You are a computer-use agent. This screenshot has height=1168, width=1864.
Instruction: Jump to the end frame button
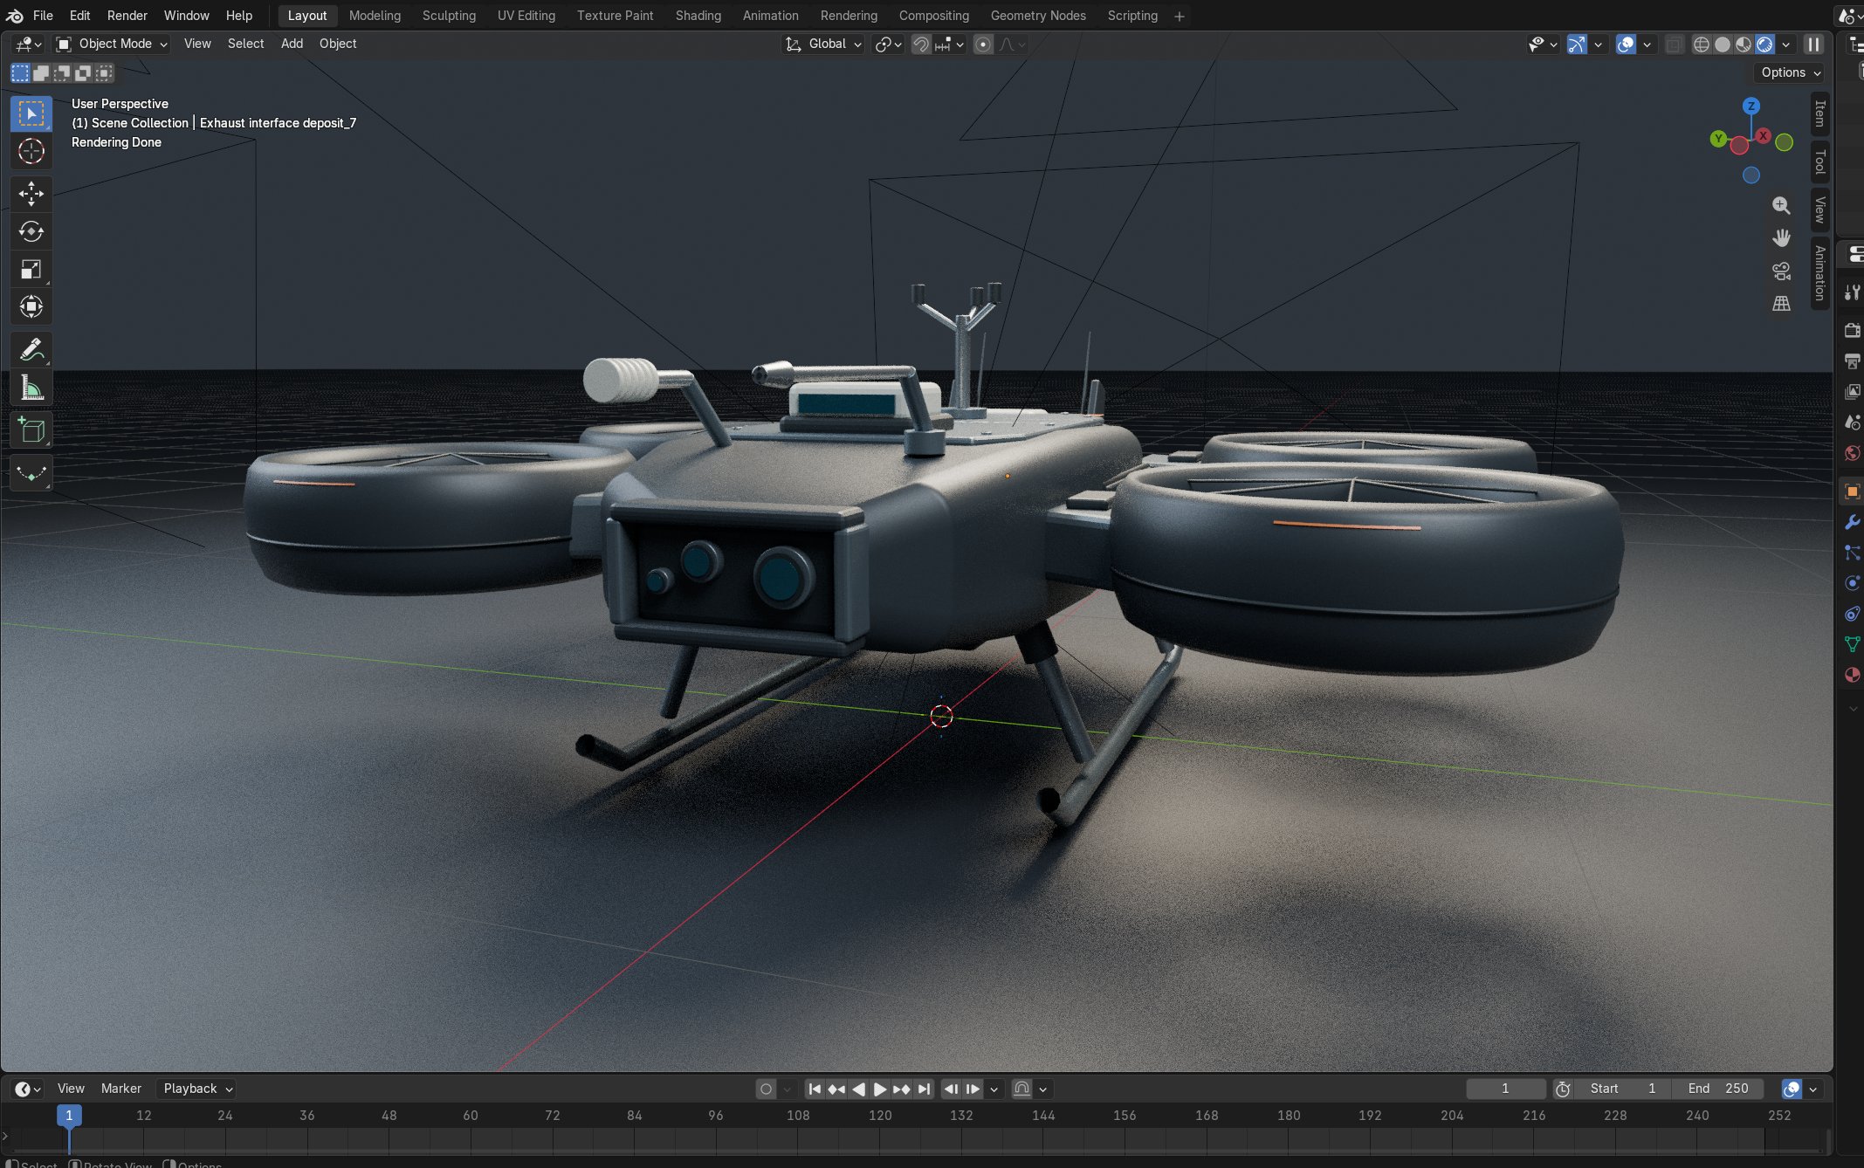(x=924, y=1089)
